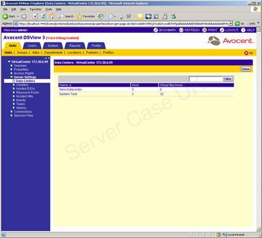Open the address bar dropdown arrow
This screenshot has height=238, width=262.
231,23
